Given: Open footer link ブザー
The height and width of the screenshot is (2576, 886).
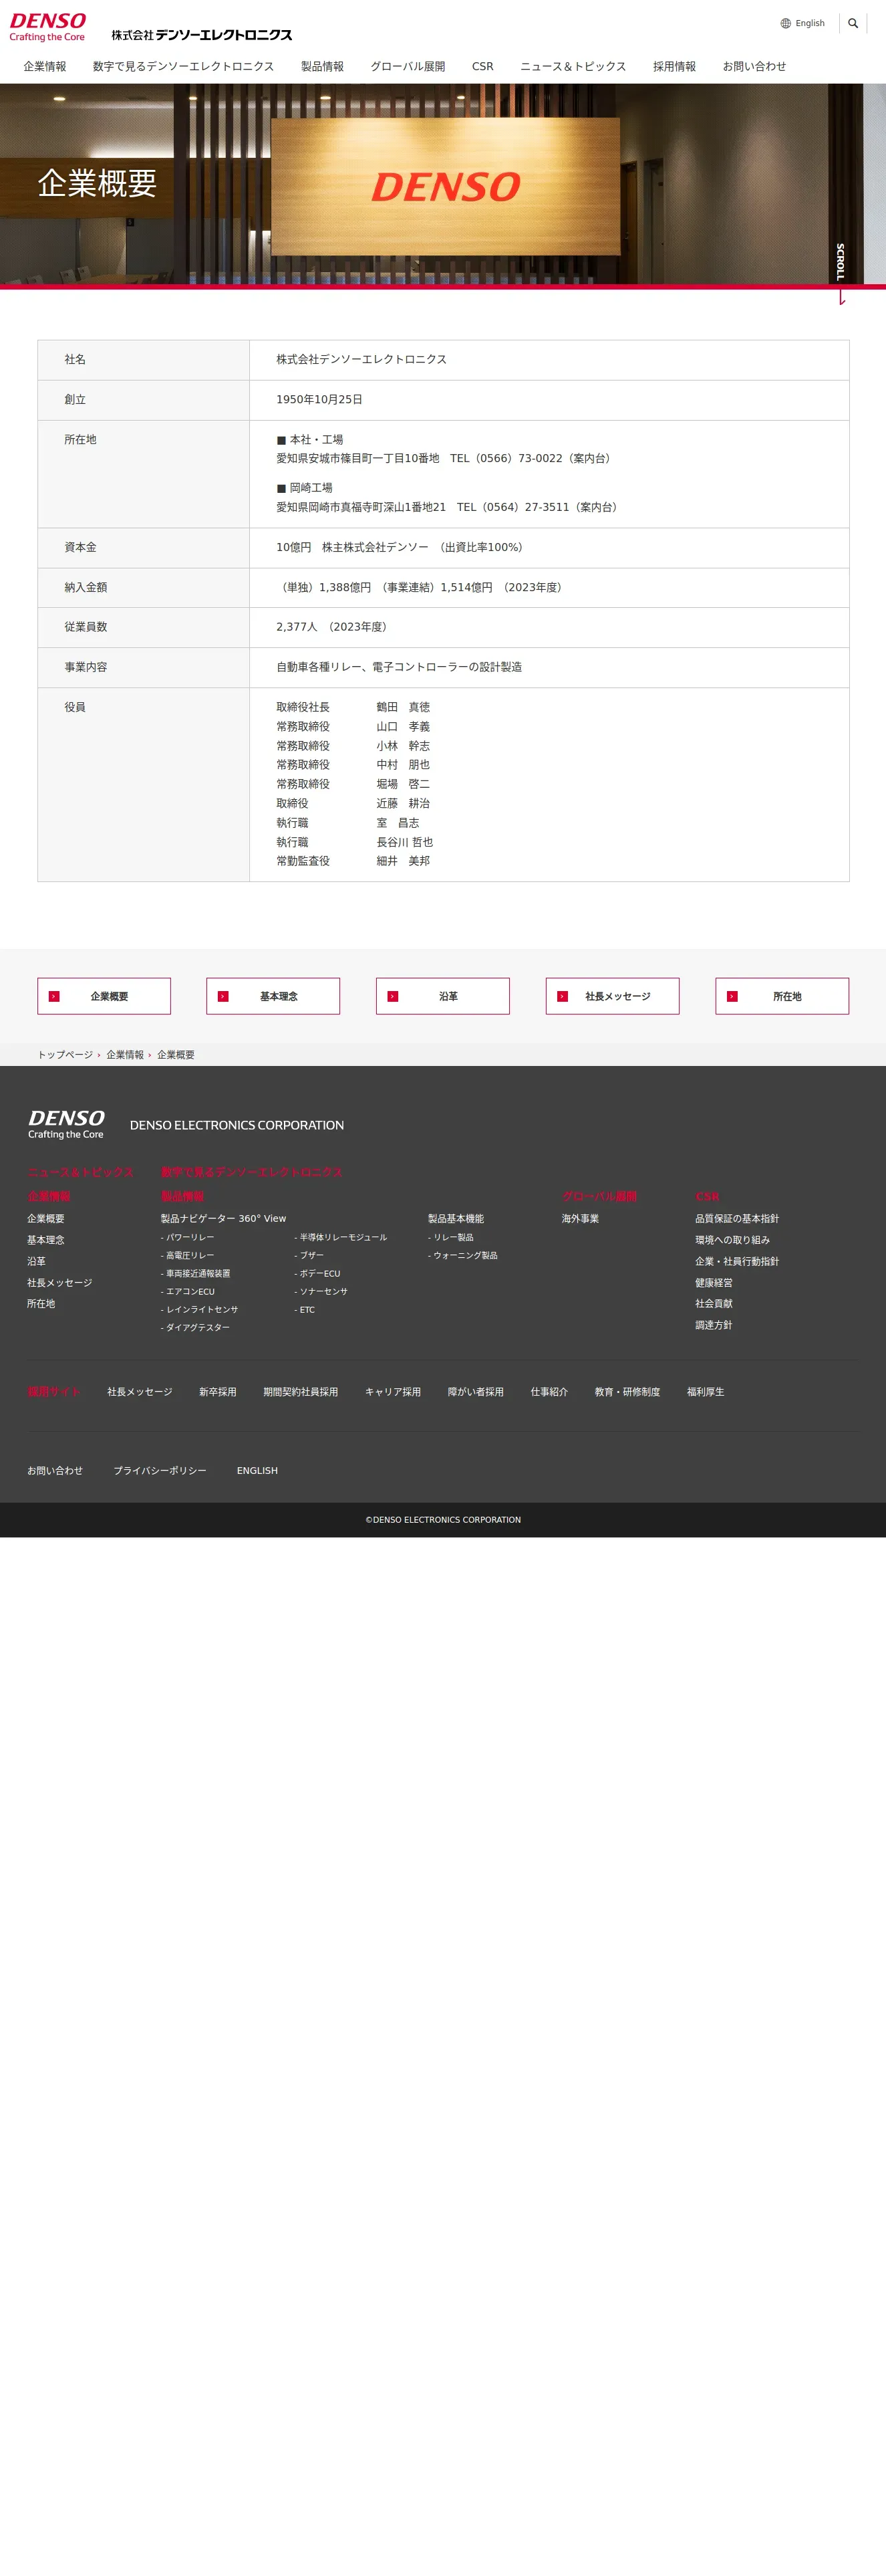Looking at the screenshot, I should click(309, 1255).
